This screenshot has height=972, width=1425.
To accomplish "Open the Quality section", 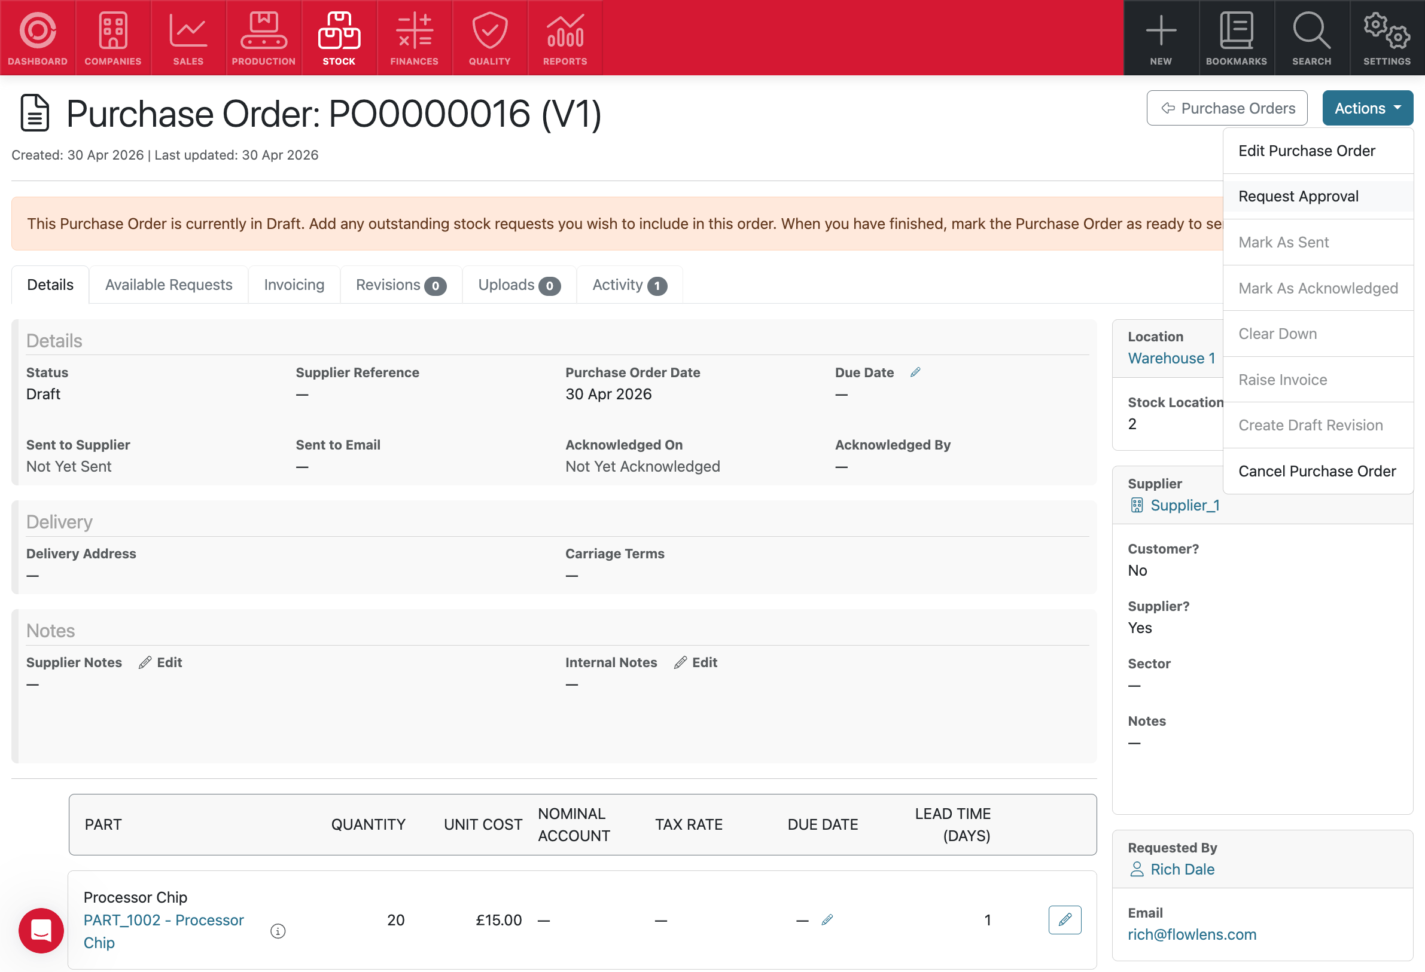I will 490,38.
